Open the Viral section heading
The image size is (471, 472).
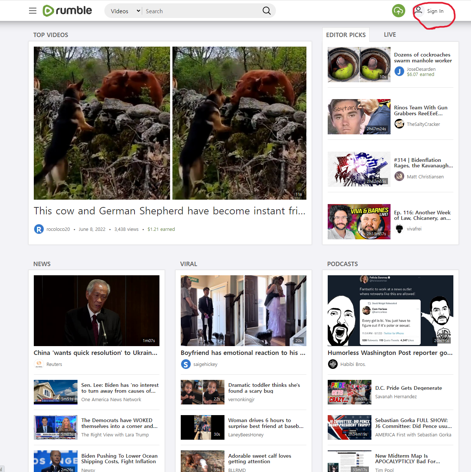pos(188,264)
